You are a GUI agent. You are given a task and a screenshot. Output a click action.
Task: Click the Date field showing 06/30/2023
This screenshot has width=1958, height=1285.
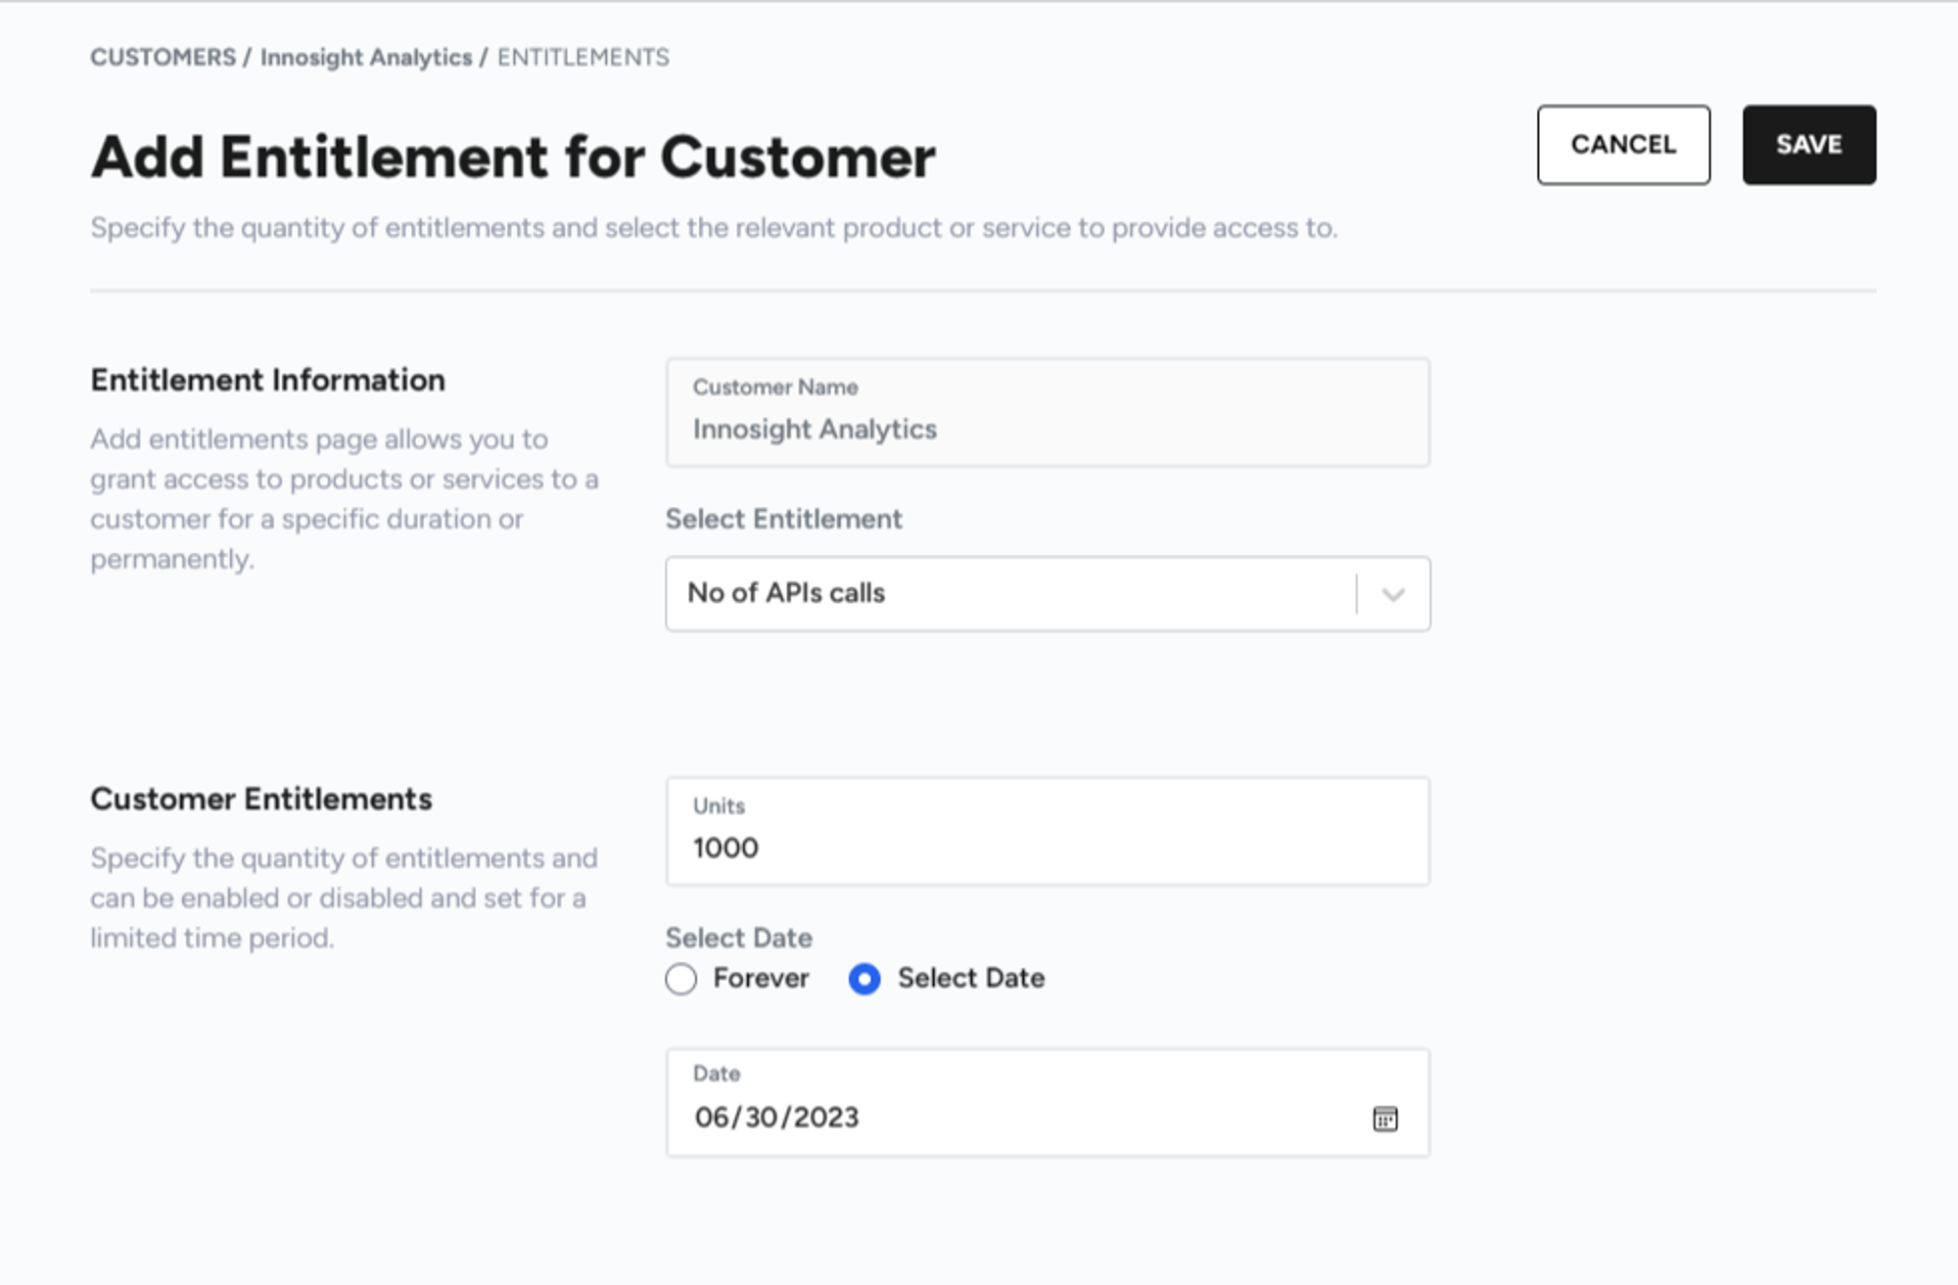tap(1018, 1117)
